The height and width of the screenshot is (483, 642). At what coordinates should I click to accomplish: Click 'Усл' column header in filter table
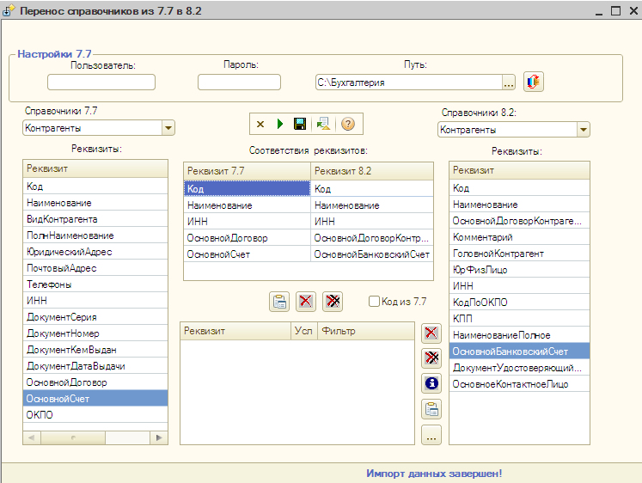304,331
